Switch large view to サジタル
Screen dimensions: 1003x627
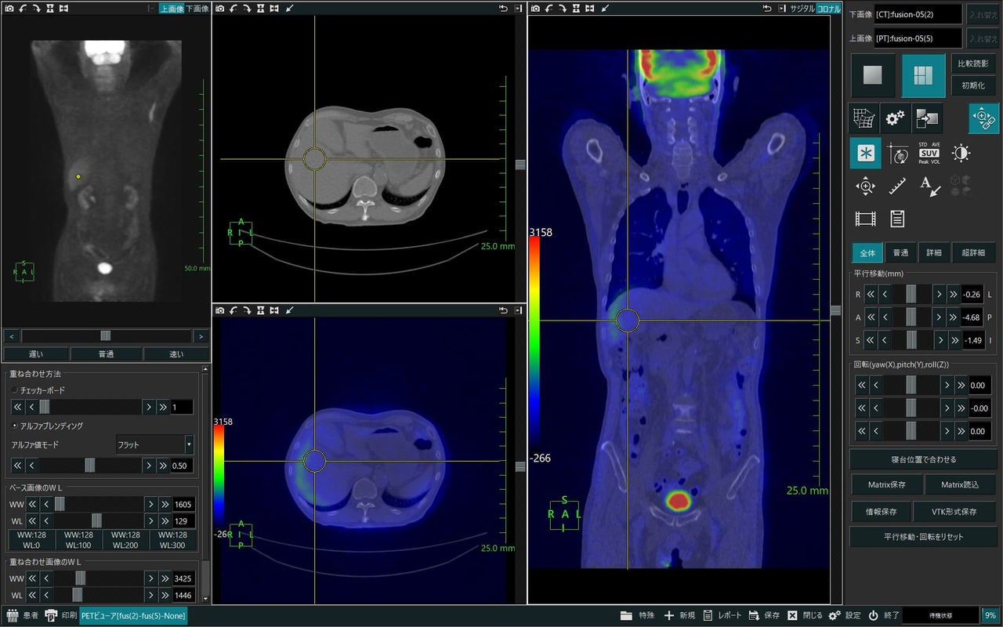click(802, 9)
